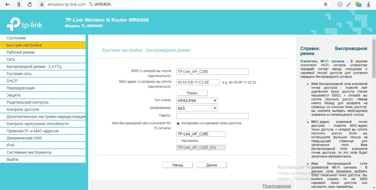Viewport: 376px width, 190px height.
Task: Open the 'Шифрование' AES dropdown
Action: click(x=197, y=108)
